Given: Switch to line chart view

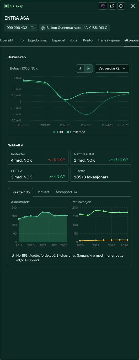Looking at the screenshot, I should pyautogui.click(x=89, y=68).
